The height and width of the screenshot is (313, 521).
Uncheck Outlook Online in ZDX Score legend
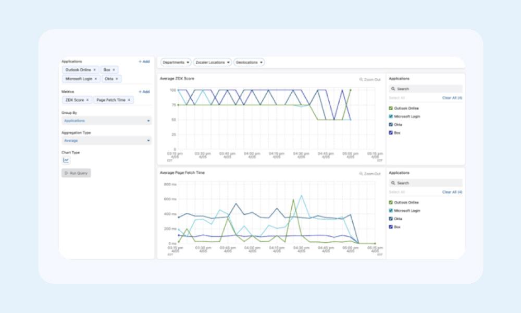coord(391,109)
